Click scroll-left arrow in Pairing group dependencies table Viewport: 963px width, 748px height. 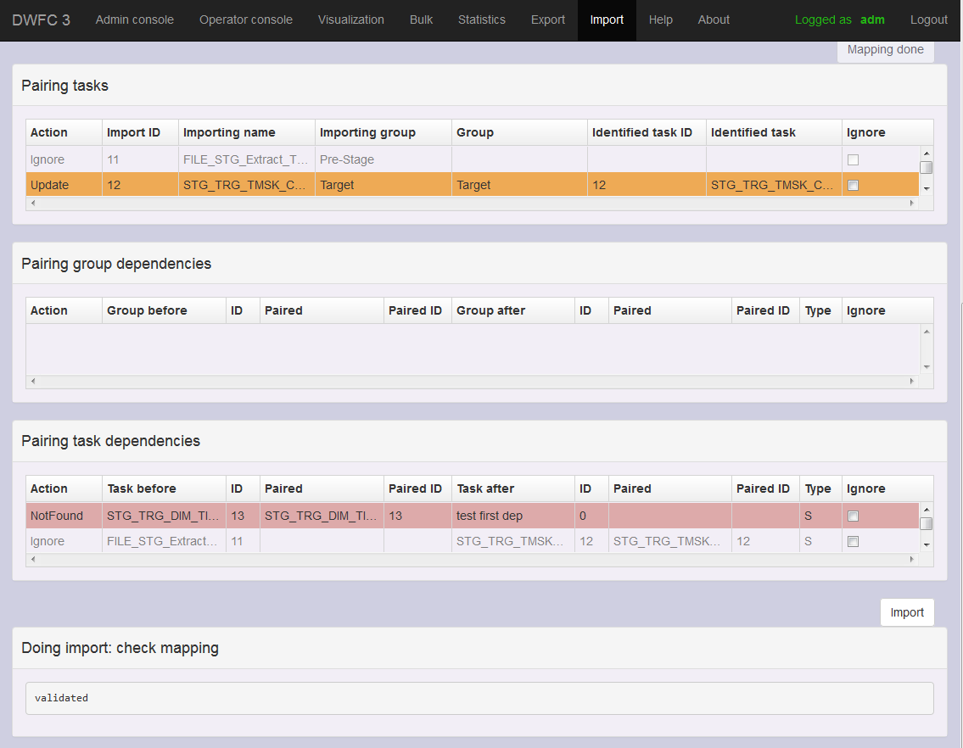33,382
